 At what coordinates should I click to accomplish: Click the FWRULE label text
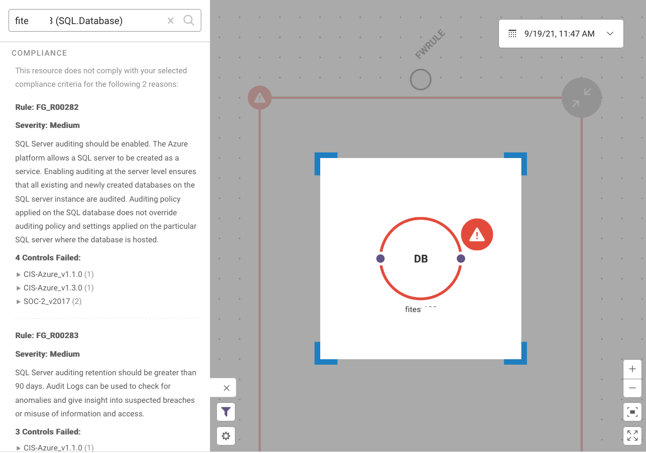pyautogui.click(x=430, y=45)
